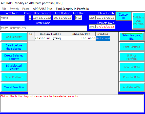Open Find Security in Portfolio menu
The height and width of the screenshot is (114, 145).
click(x=72, y=9)
